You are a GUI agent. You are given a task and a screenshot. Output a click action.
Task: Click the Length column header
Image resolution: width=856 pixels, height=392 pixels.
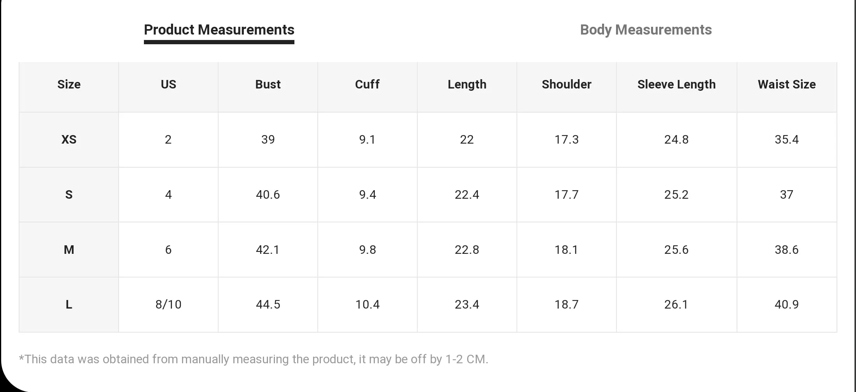(x=467, y=84)
